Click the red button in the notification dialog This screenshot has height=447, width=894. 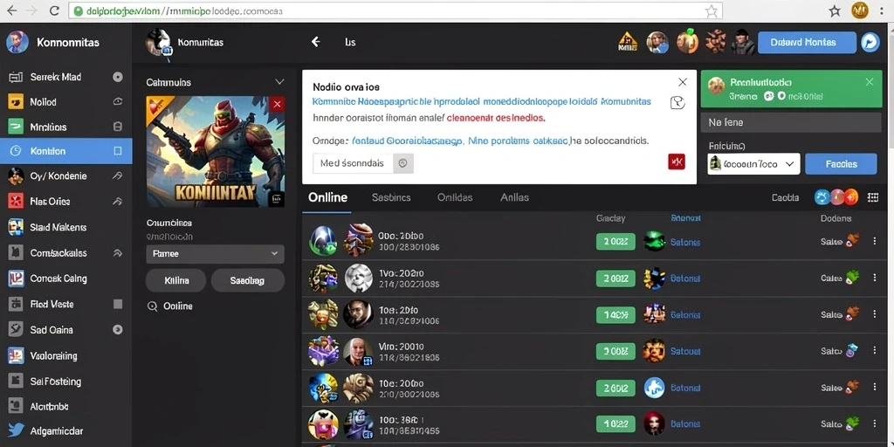point(677,162)
